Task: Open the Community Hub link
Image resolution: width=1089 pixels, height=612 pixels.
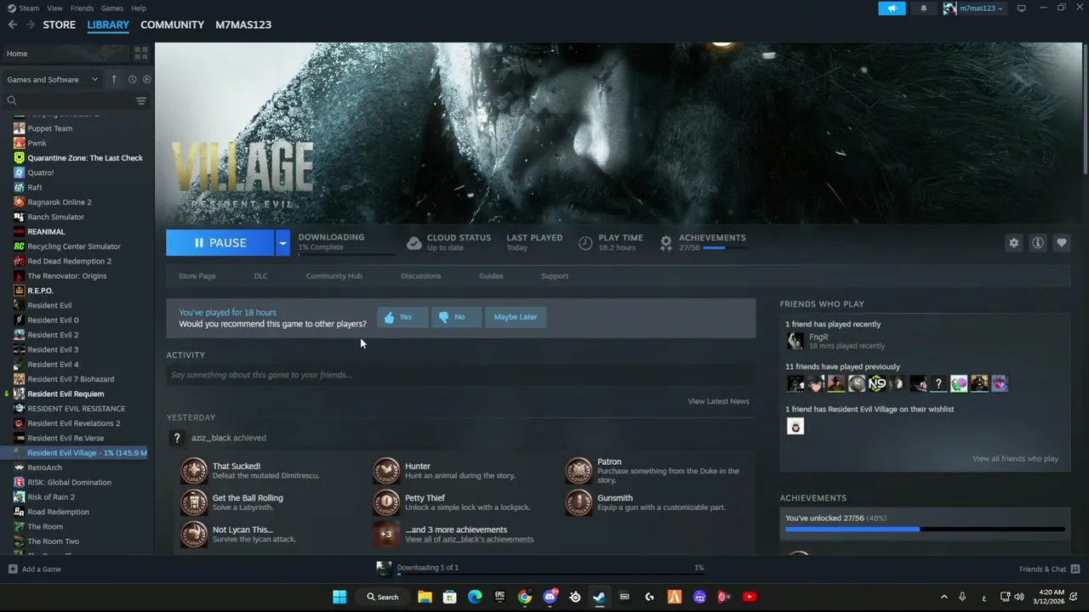Action: click(x=334, y=276)
